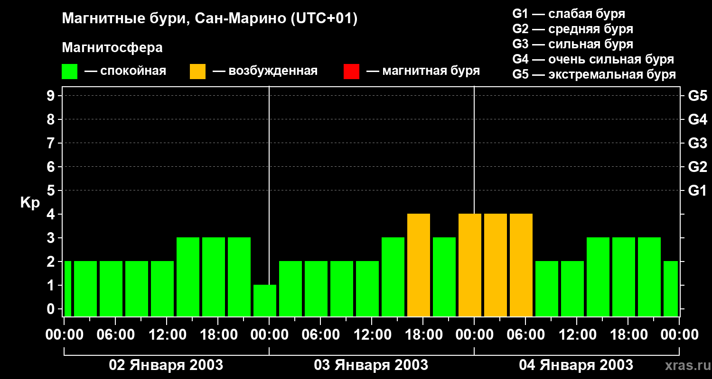Click the '03 Января 2003' date label

point(371,365)
